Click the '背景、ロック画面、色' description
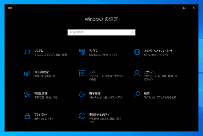203x136 pixels. pos(45,76)
